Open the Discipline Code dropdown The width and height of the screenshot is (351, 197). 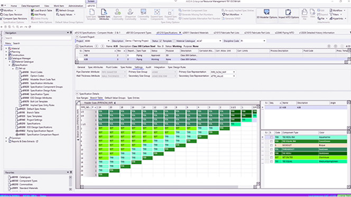pyautogui.click(x=253, y=41)
